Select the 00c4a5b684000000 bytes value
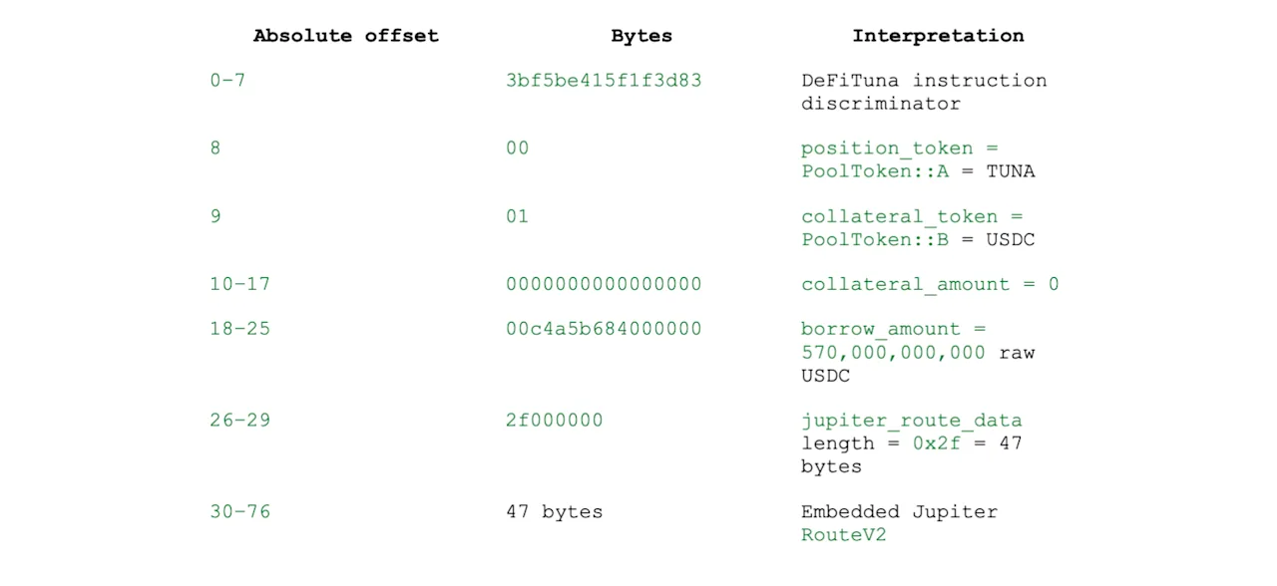Screen dimensions: 1277x586 pos(604,330)
